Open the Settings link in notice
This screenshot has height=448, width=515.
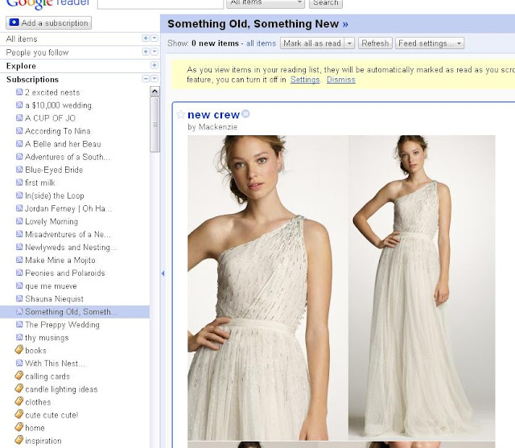point(305,80)
